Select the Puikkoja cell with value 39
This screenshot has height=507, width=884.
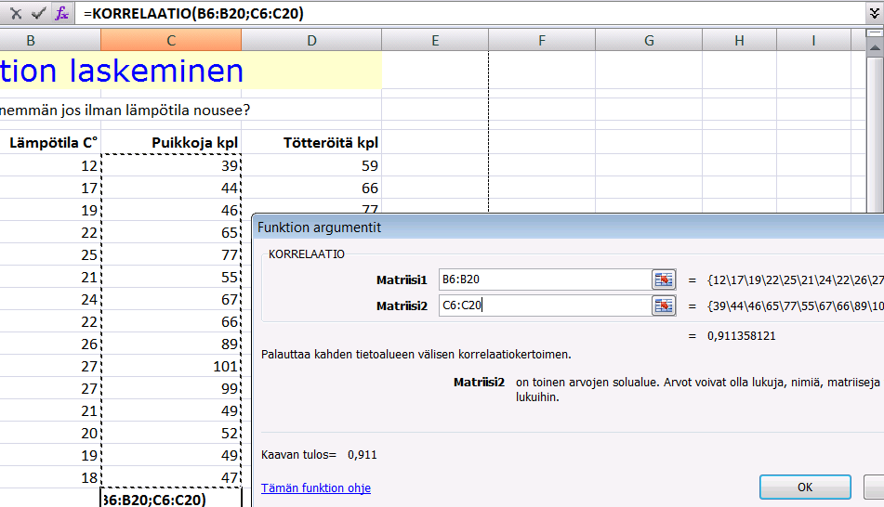point(171,165)
